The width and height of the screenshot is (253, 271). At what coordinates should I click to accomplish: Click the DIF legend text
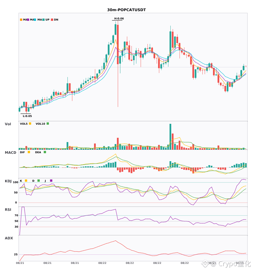pyautogui.click(x=22, y=152)
